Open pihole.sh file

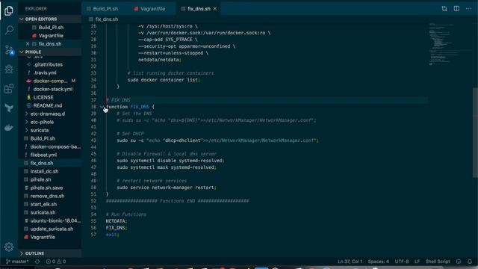40,179
